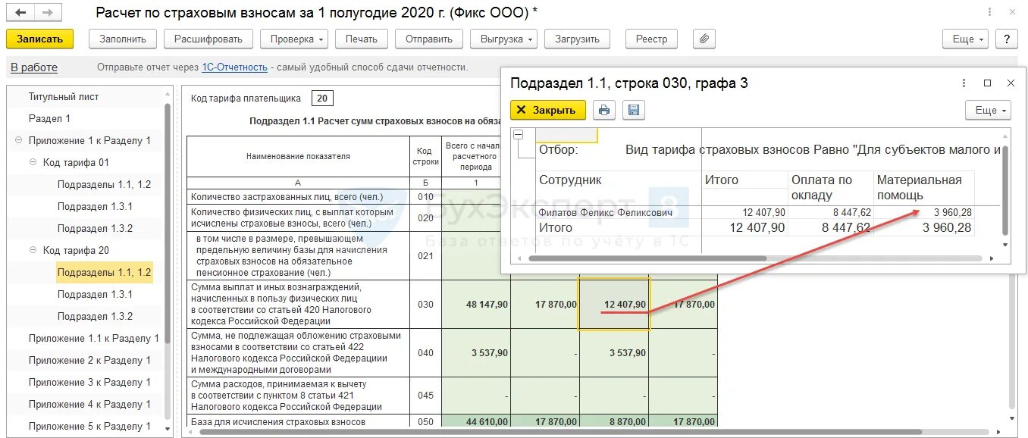This screenshot has width=1028, height=438.
Task: Click the Код тарифа плательщика field with 20
Action: [x=322, y=99]
